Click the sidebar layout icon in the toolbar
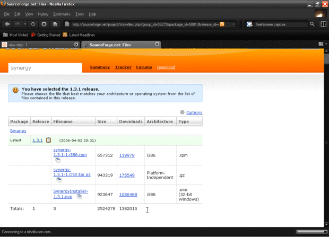 click(323, 24)
